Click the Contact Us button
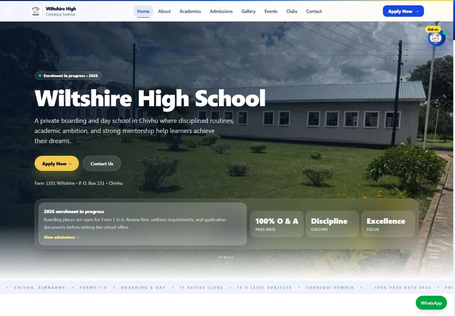Screen dimensions: 455x316 click(x=102, y=163)
